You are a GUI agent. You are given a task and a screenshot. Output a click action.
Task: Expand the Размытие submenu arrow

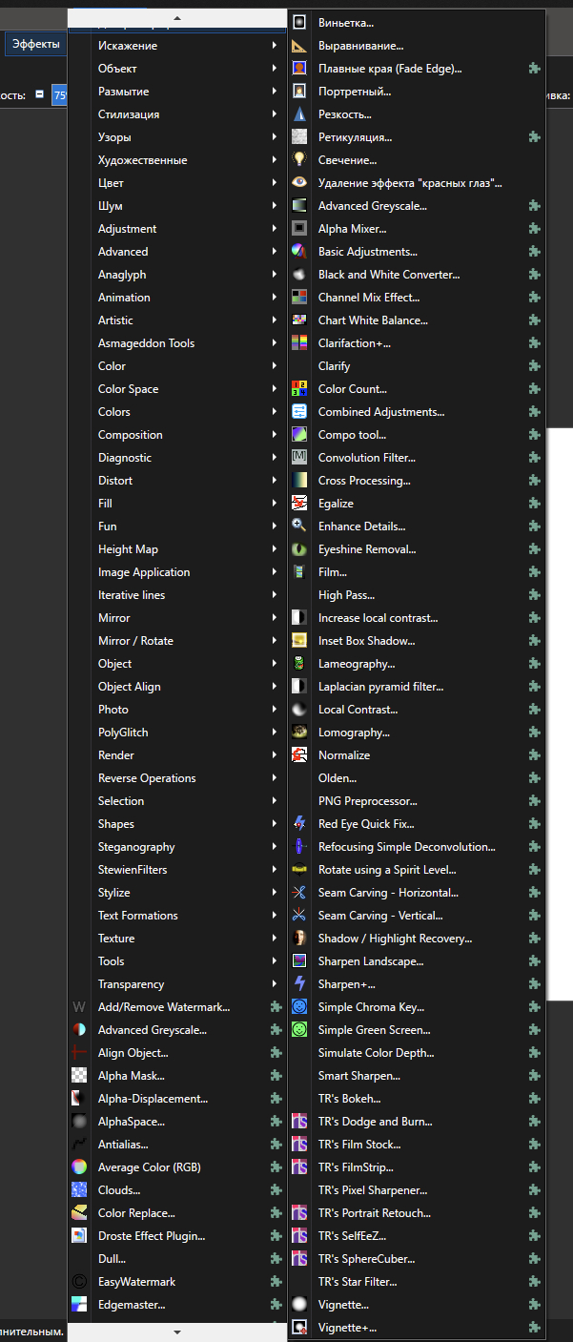click(x=275, y=92)
